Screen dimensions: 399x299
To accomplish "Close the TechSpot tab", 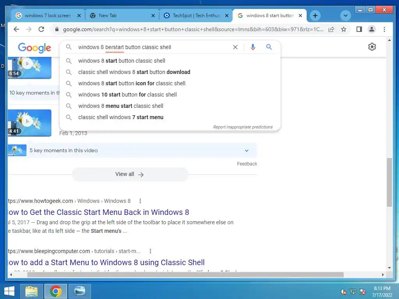I will click(x=227, y=16).
